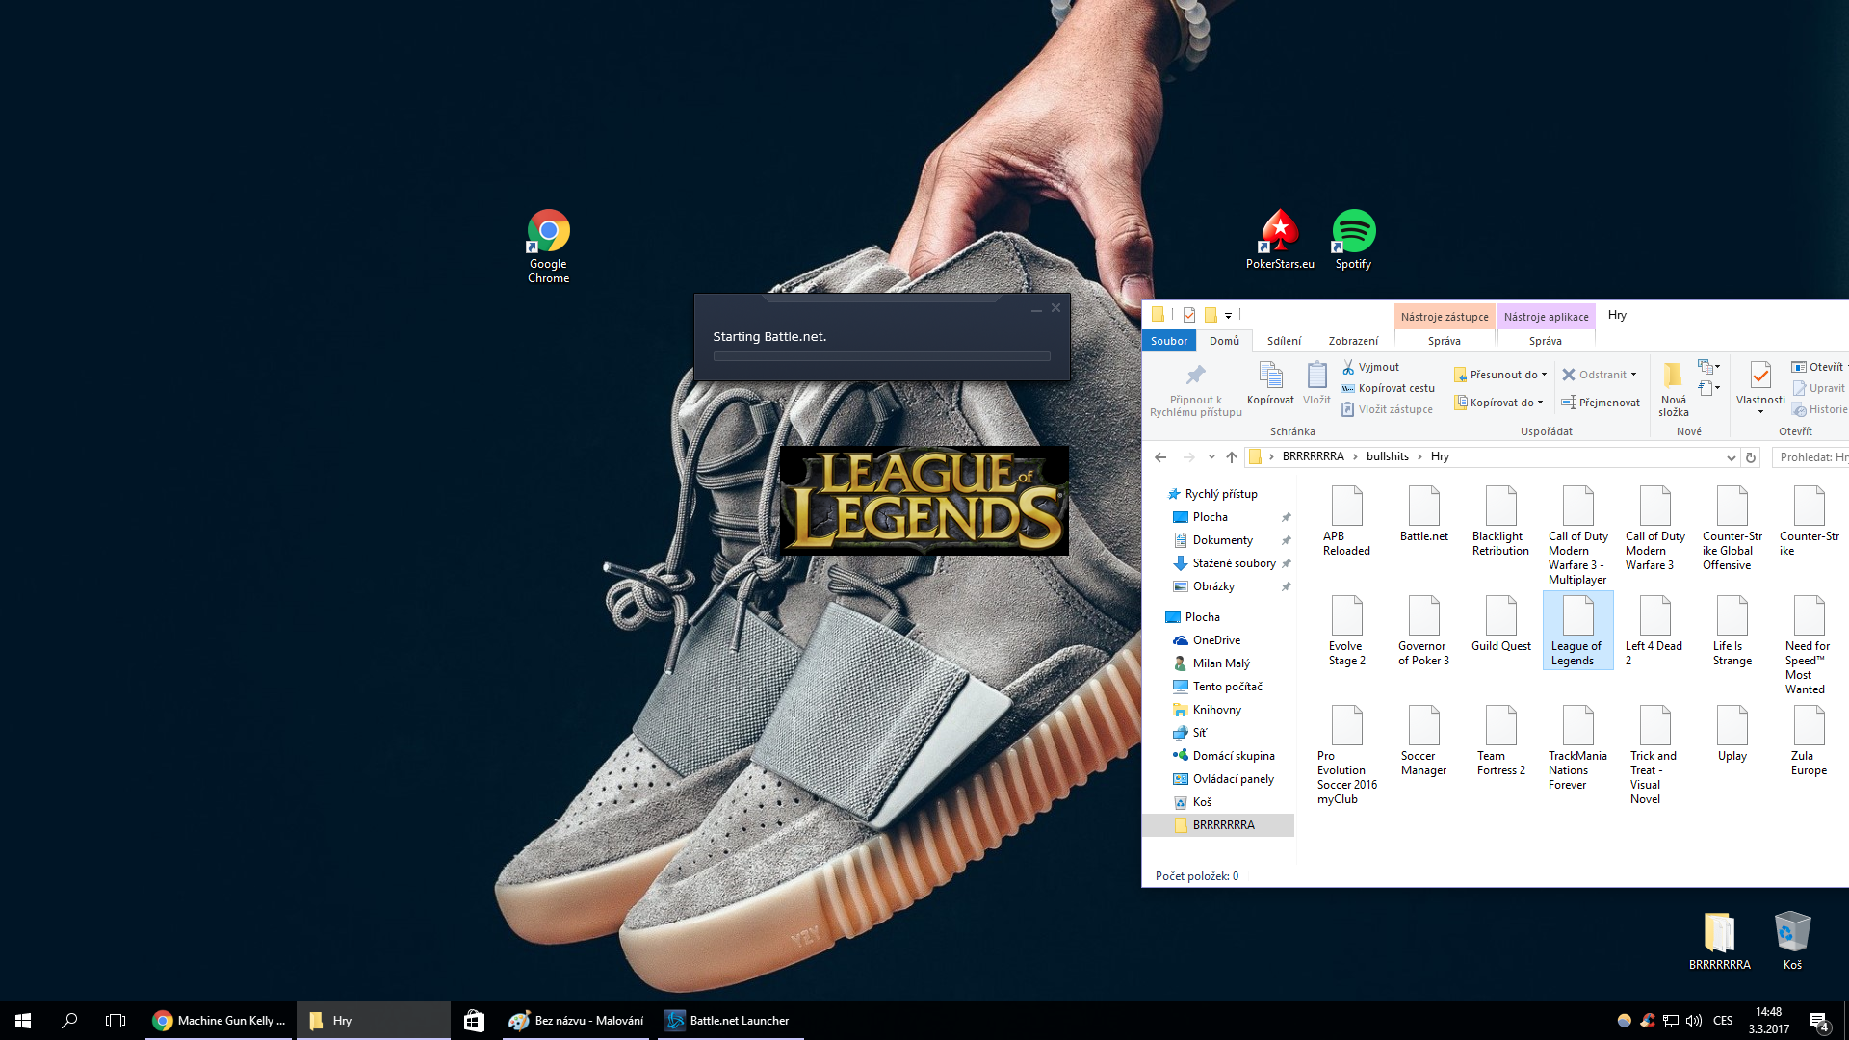Select Tento počítač in navigation pane

(1227, 687)
